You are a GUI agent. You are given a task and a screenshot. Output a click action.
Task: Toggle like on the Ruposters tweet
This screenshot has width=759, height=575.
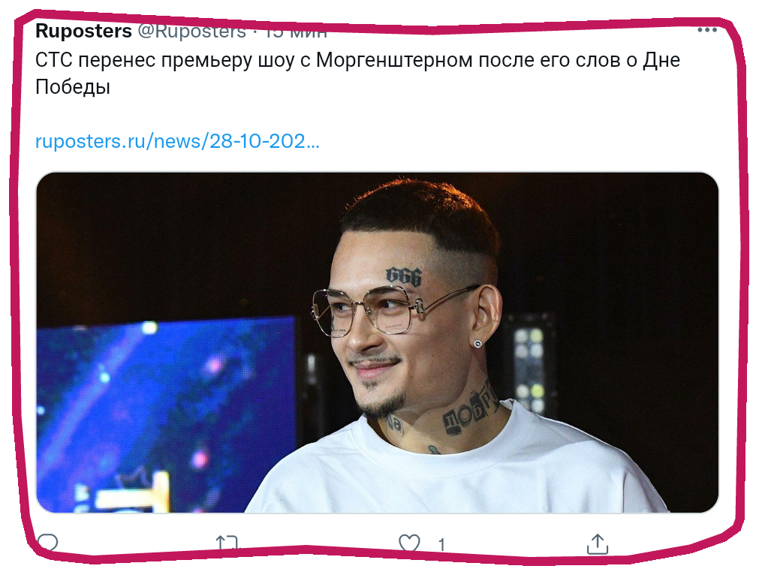point(409,543)
